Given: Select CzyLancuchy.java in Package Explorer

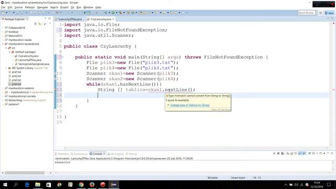Looking at the screenshot, I should [28, 56].
